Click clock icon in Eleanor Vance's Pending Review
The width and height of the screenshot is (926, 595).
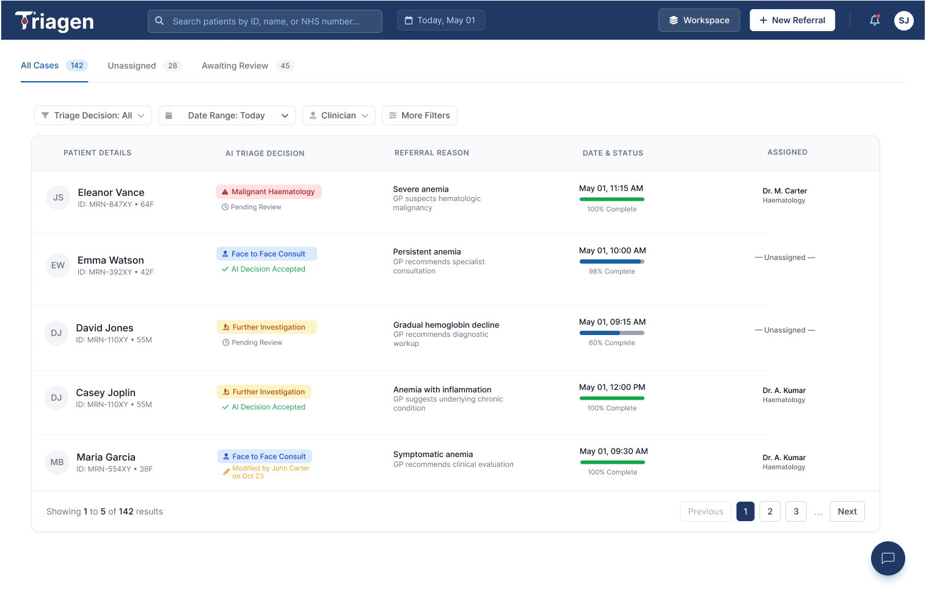tap(225, 207)
